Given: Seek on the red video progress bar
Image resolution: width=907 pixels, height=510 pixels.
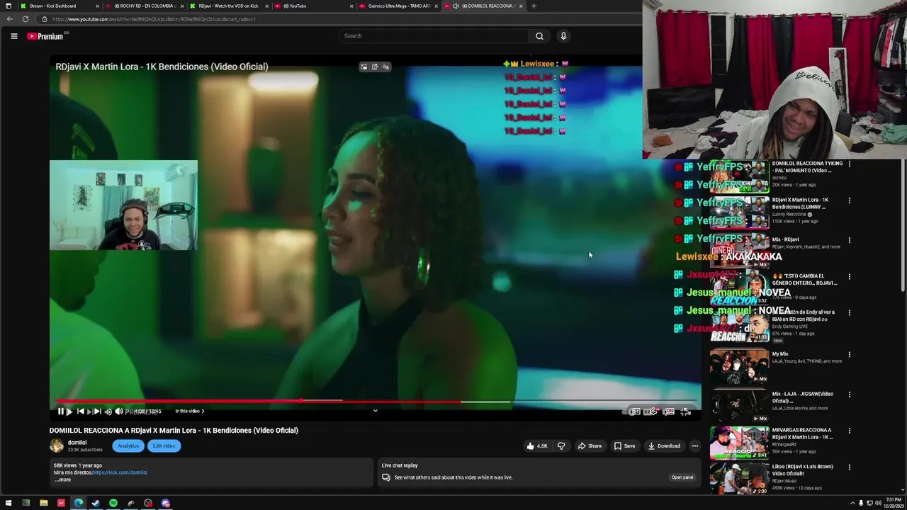Looking at the screenshot, I should click(376, 402).
